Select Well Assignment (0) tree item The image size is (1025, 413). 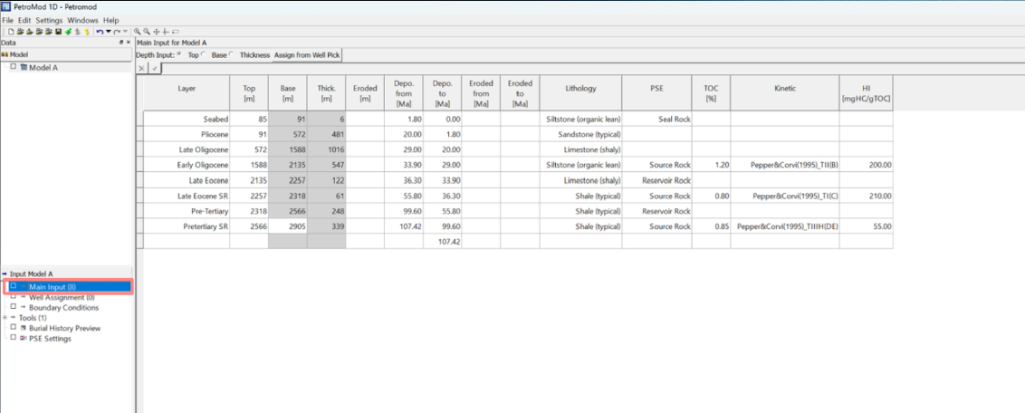(62, 297)
